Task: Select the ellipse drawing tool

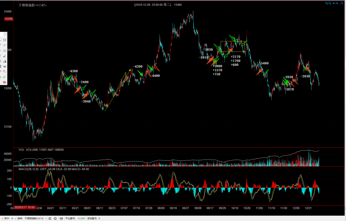Action: (5, 51)
